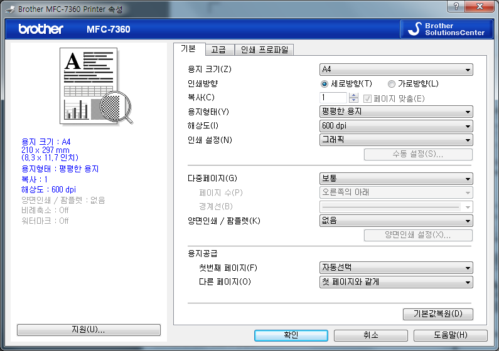
Task: Click the 취소 button
Action: pyautogui.click(x=371, y=335)
